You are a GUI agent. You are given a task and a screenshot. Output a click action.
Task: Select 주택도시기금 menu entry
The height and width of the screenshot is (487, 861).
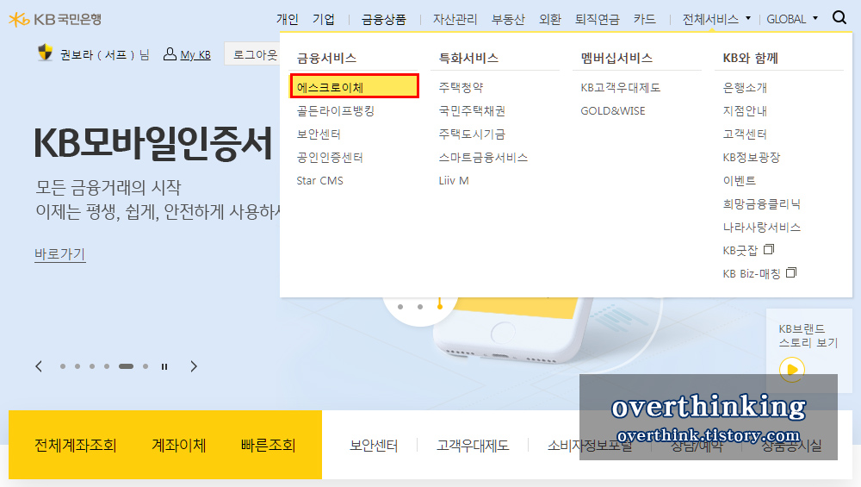coord(472,134)
